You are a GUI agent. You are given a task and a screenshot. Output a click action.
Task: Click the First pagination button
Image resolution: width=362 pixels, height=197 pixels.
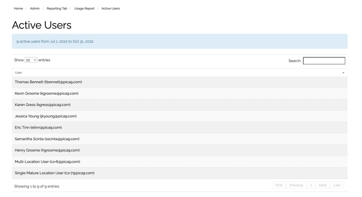pyautogui.click(x=279, y=185)
